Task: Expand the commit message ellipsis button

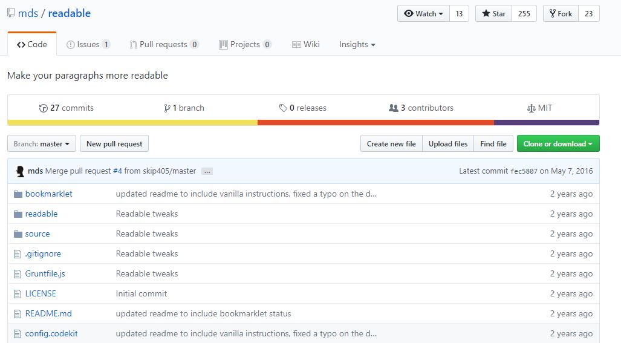Action: (207, 172)
